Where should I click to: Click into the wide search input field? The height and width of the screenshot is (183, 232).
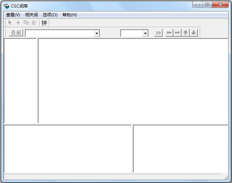tap(60, 34)
